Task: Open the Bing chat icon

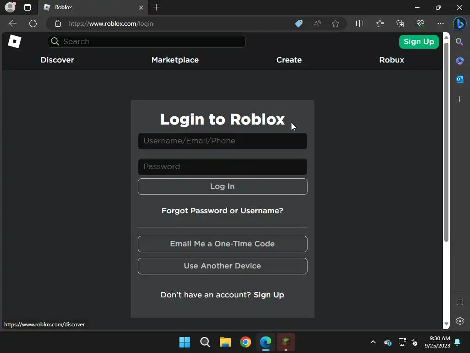Action: [459, 23]
